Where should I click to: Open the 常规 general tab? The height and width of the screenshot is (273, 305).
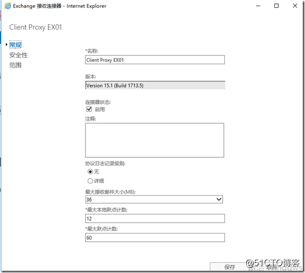15,45
